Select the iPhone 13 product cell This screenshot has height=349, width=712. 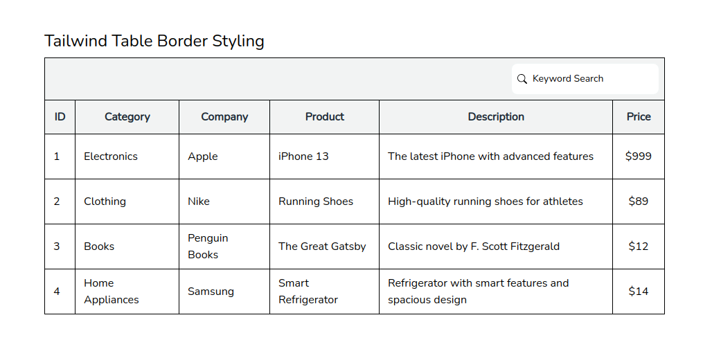pos(303,156)
